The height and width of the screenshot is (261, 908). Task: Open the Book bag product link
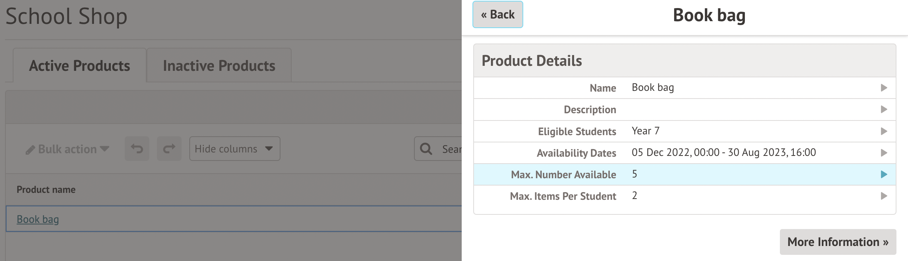pyautogui.click(x=38, y=219)
